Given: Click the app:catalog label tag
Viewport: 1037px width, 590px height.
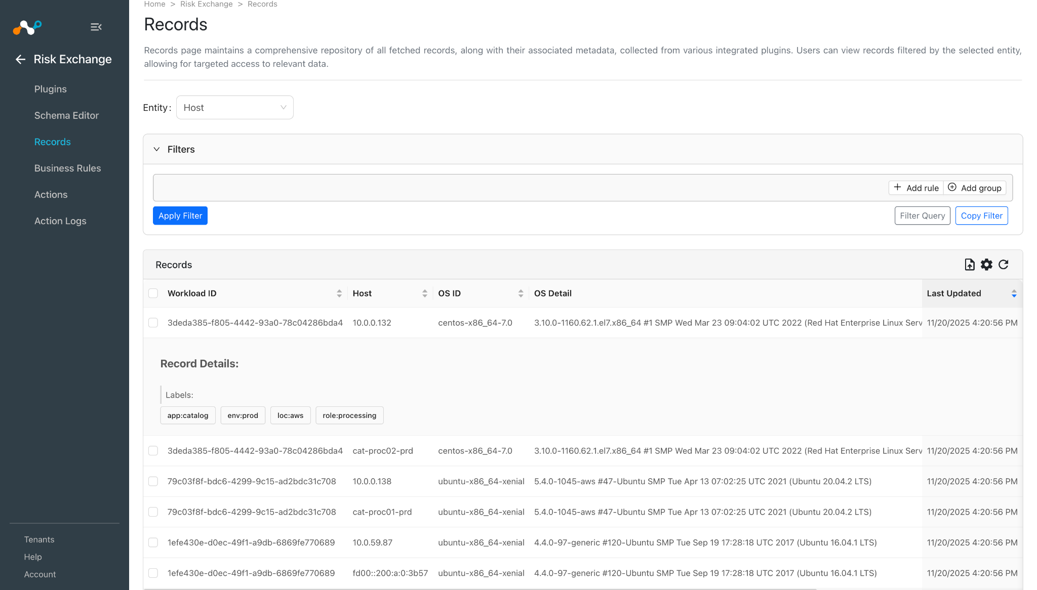Looking at the screenshot, I should point(188,415).
